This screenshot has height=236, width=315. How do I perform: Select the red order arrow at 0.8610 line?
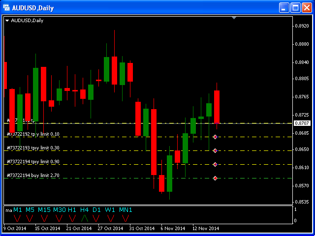click(216, 164)
